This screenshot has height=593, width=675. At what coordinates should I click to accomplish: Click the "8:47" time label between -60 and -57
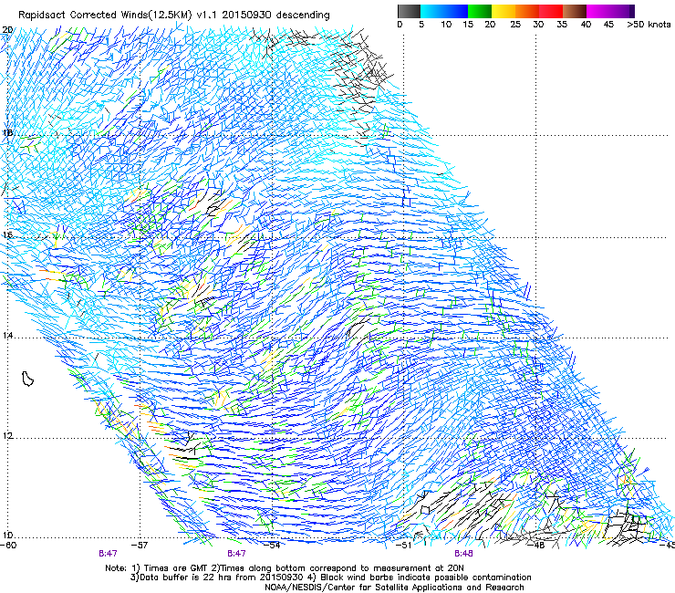[x=108, y=554]
